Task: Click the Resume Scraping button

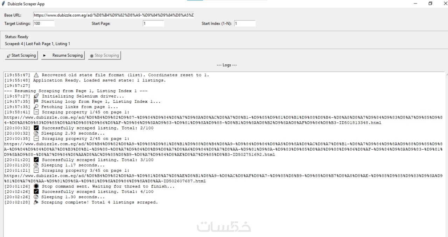Action: coord(63,55)
